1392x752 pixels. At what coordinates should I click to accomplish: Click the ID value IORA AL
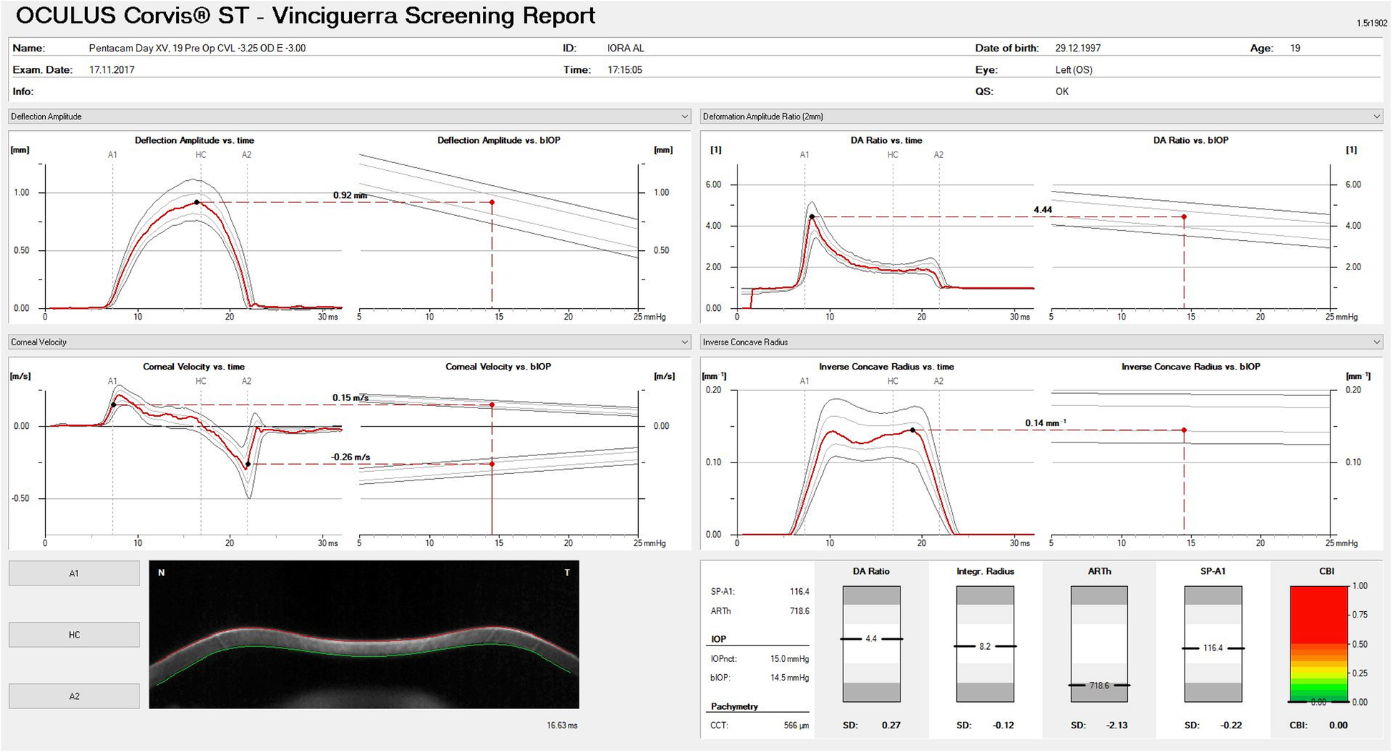pyautogui.click(x=626, y=49)
